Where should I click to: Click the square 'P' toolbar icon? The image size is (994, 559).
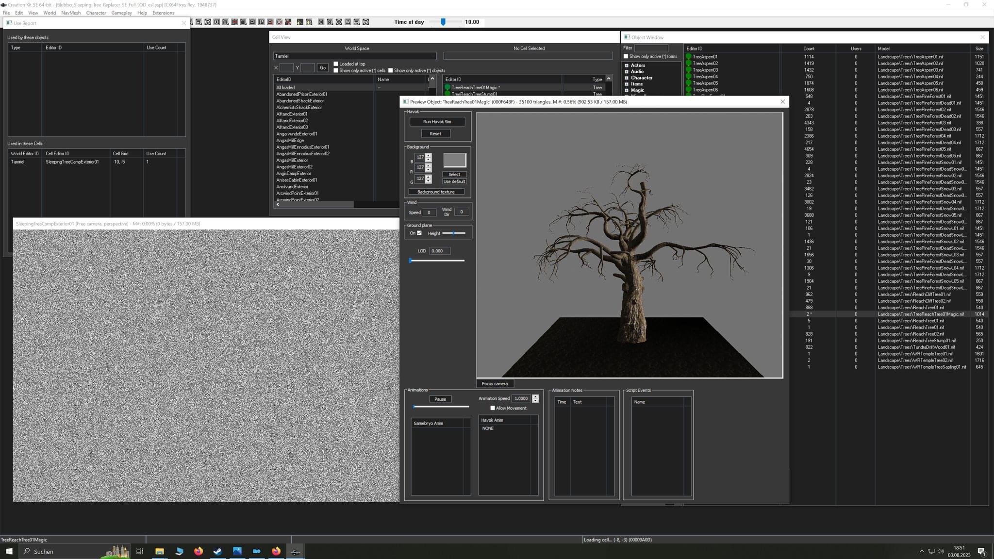(x=261, y=22)
